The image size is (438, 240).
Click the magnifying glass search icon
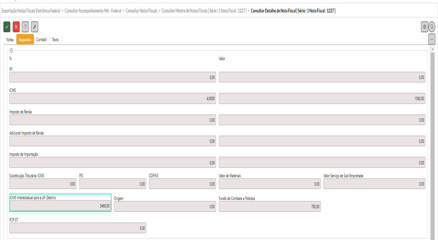[x=432, y=27]
